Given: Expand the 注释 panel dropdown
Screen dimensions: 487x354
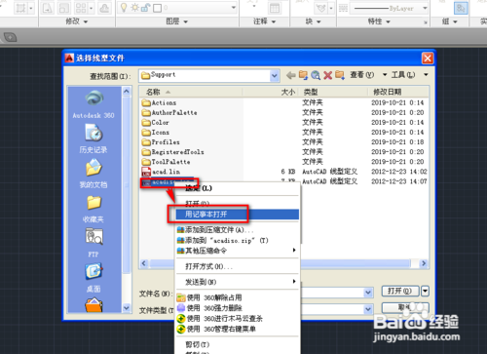Looking at the screenshot, I should 274,21.
